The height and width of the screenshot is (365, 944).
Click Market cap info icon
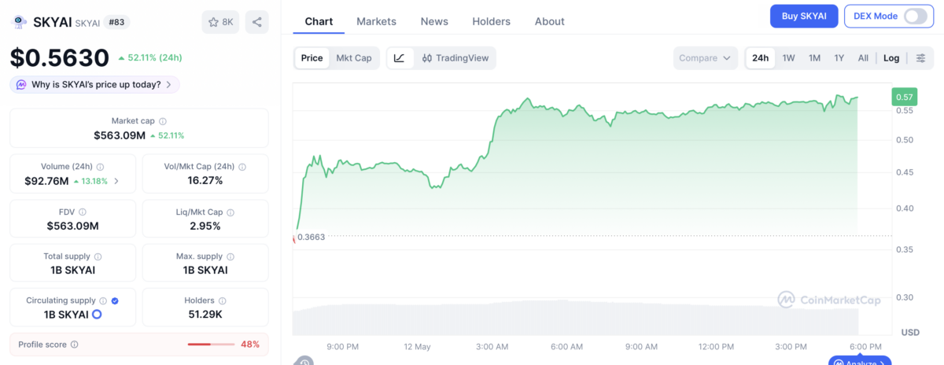163,121
